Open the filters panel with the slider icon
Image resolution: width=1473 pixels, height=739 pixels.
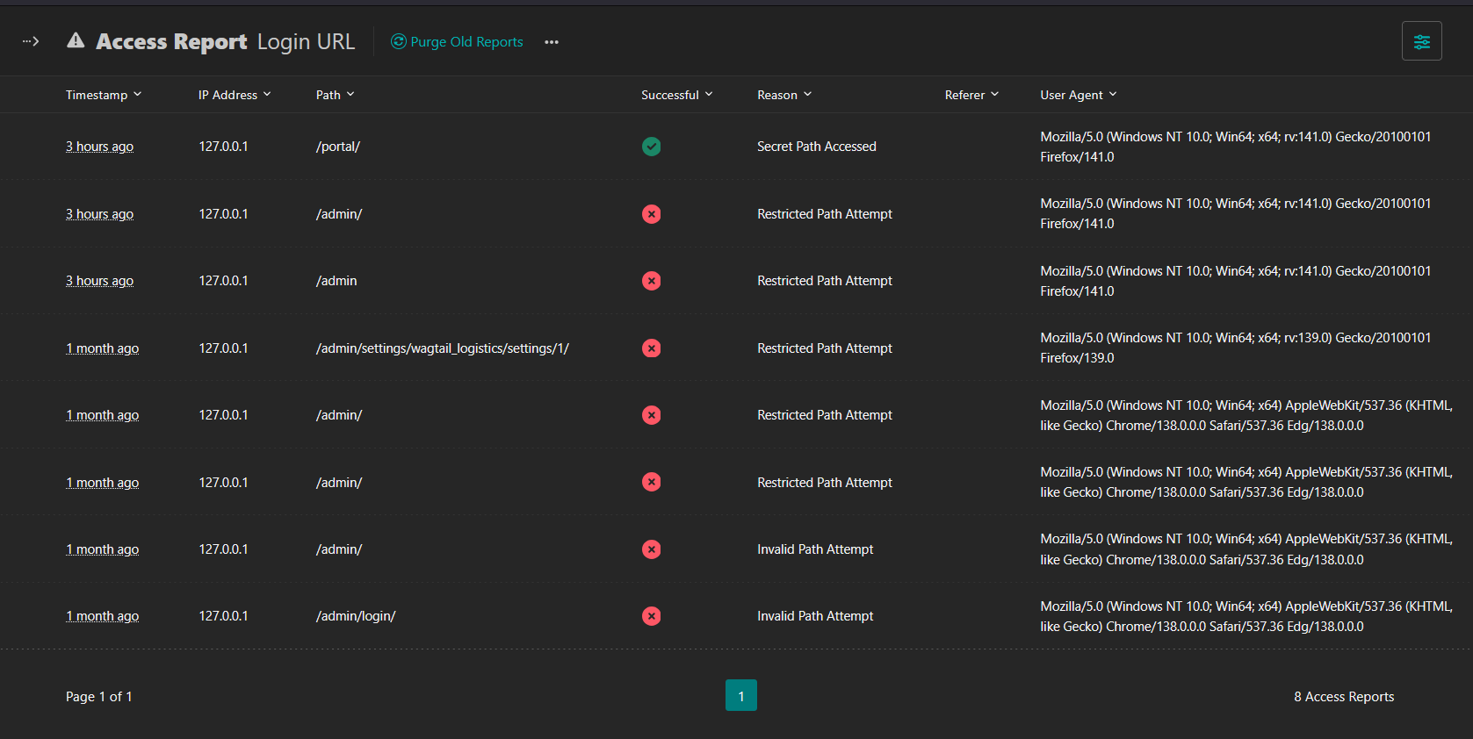click(1421, 41)
